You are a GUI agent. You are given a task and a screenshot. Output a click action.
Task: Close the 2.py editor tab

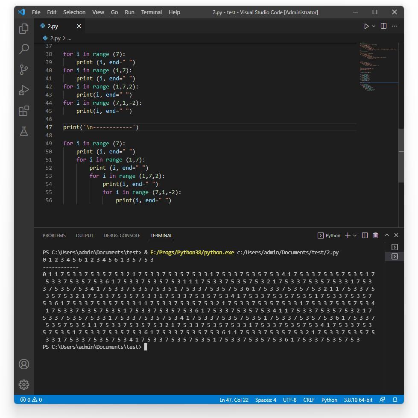point(79,26)
